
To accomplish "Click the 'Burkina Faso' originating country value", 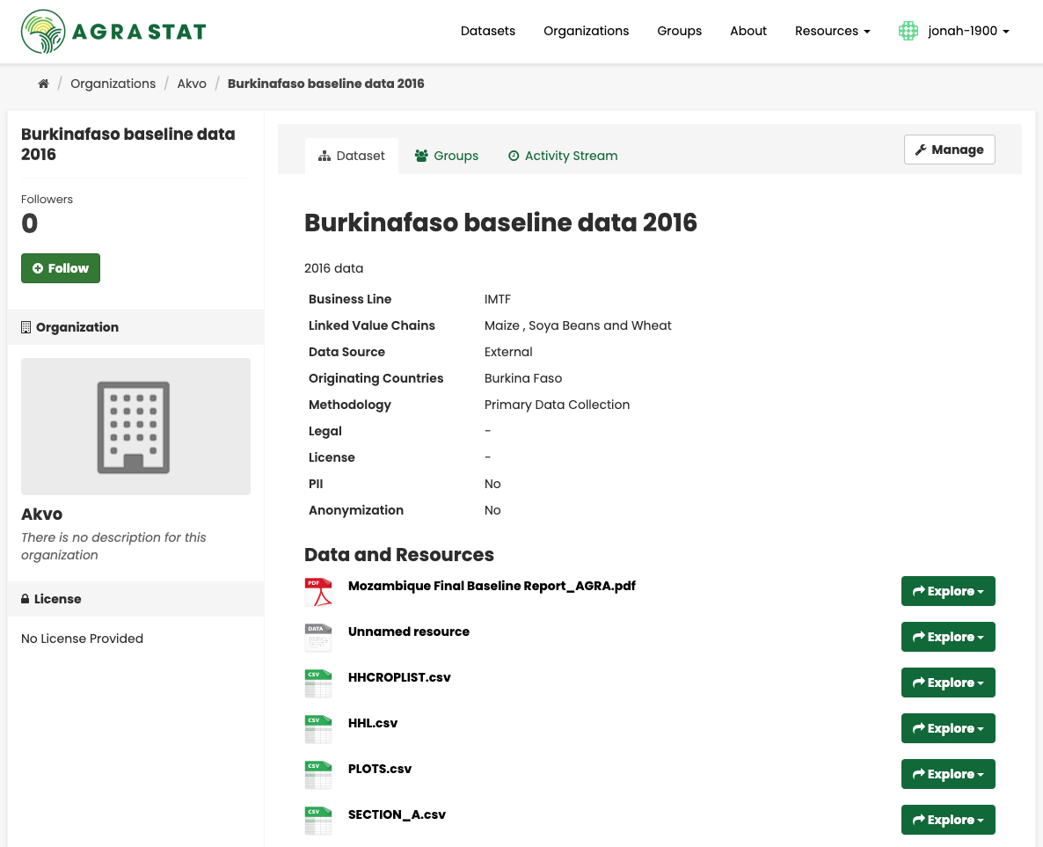I will (x=523, y=378).
